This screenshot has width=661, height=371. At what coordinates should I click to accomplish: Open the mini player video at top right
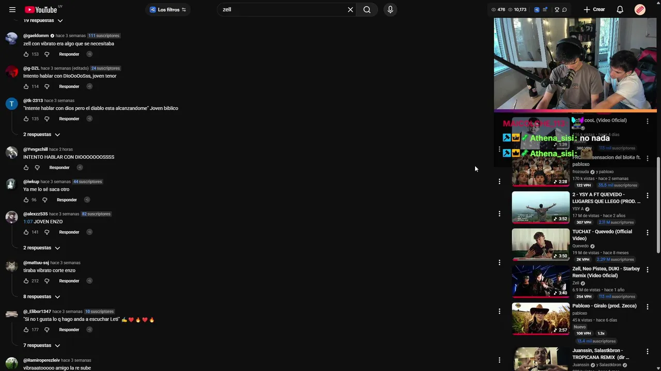tap(575, 64)
